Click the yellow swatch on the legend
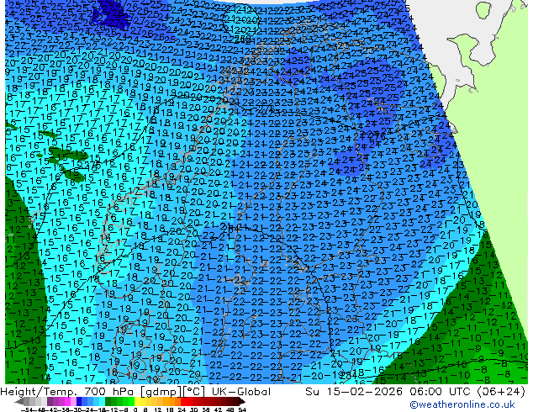 [137, 402]
